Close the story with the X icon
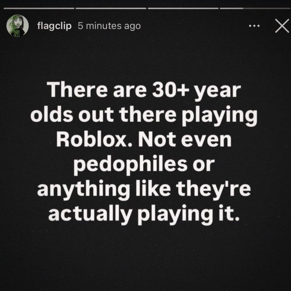The image size is (291, 291). 282,26
